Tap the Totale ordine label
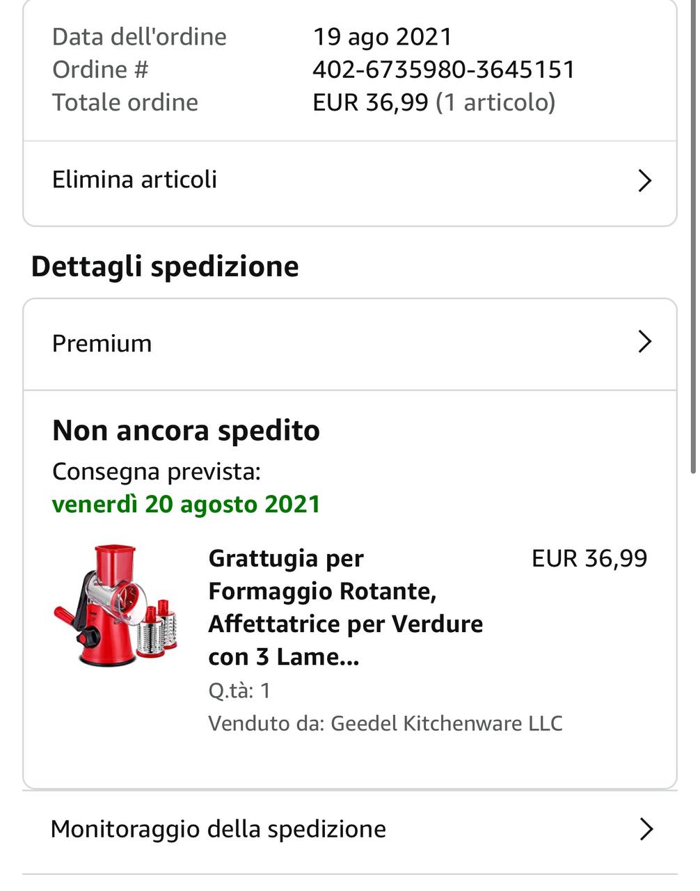Screen dimensions: 700x891 [x=125, y=102]
